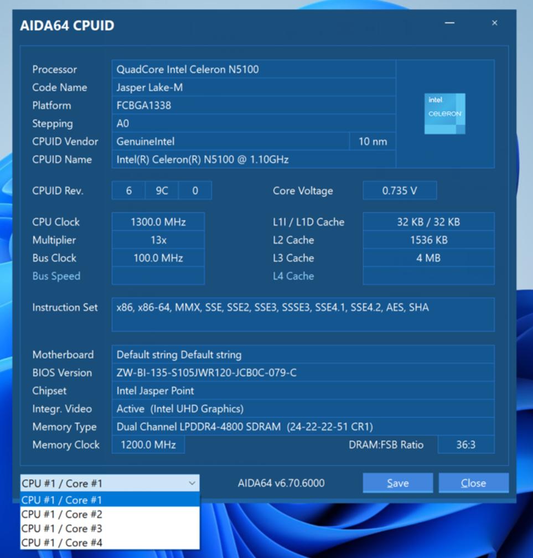
Task: Pick CPU #1 / Core #4 option
Action: pos(110,542)
